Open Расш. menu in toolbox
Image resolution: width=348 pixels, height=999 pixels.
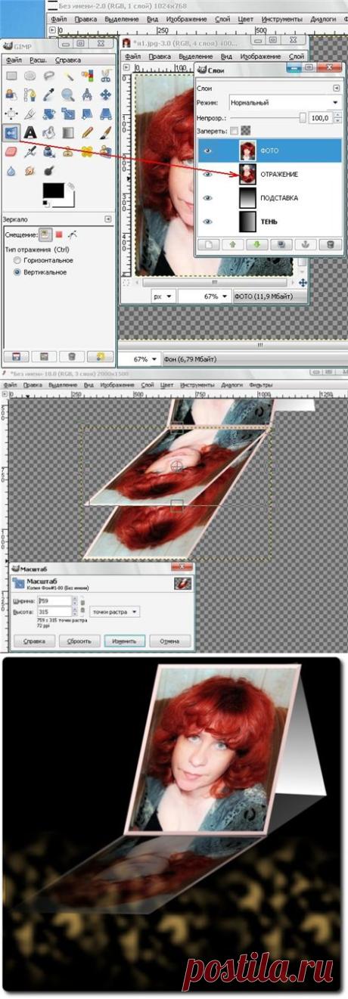(39, 60)
